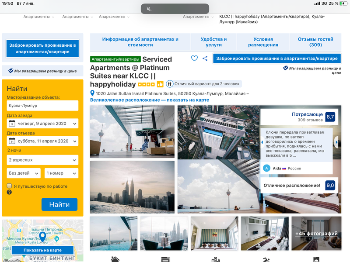Tap the map pin icon next to address
The width and height of the screenshot is (350, 262).
(92, 93)
